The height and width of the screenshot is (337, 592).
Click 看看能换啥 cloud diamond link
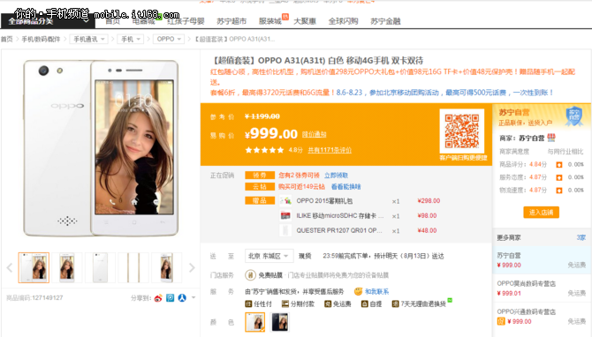pyautogui.click(x=345, y=187)
